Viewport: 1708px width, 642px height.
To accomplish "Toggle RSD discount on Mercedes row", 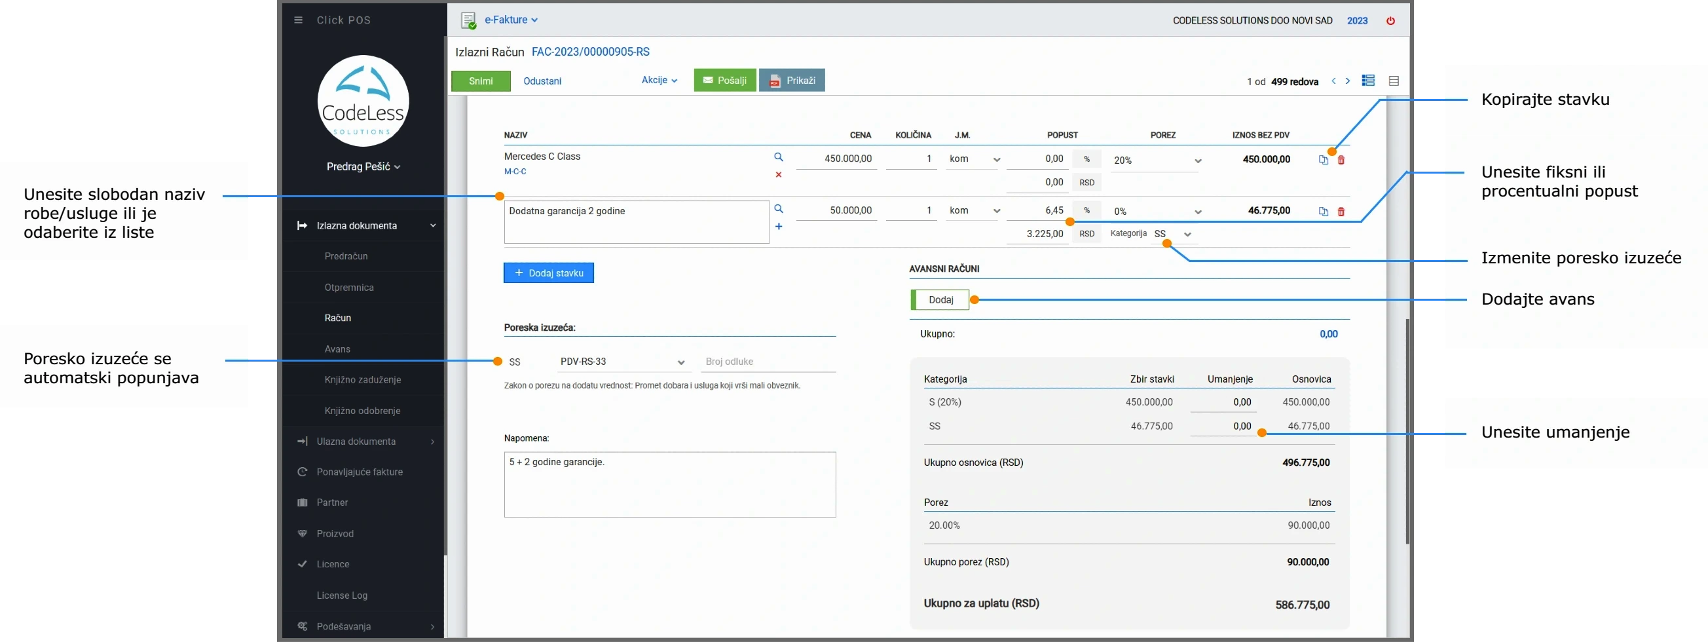I will pos(1086,182).
